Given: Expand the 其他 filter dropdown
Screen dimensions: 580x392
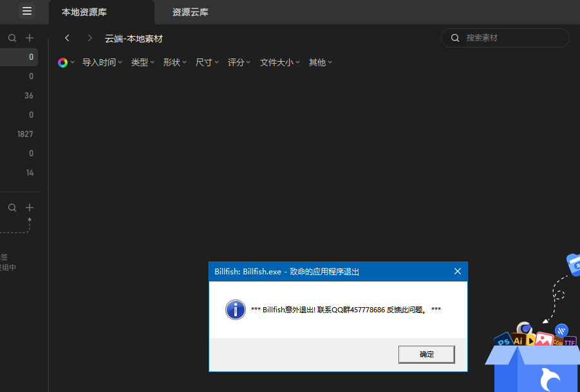Looking at the screenshot, I should (x=321, y=63).
